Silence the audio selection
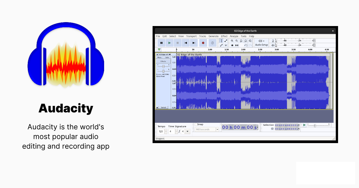The image size is (359, 188). pos(237,45)
